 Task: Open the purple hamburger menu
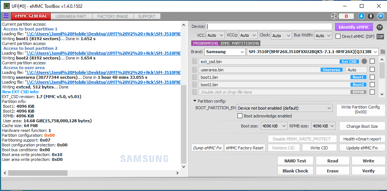tap(6, 16)
